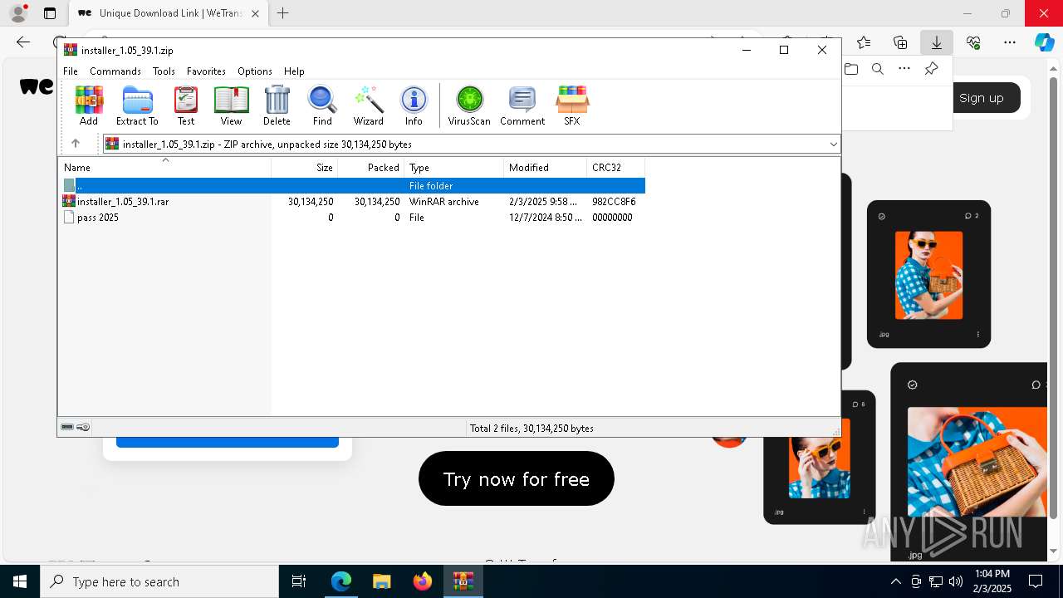Click the Comment toolbar icon
The image size is (1063, 598).
(x=522, y=105)
